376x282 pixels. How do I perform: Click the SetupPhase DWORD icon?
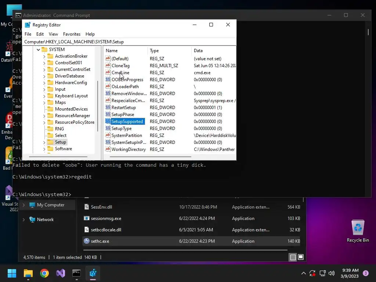pos(108,115)
